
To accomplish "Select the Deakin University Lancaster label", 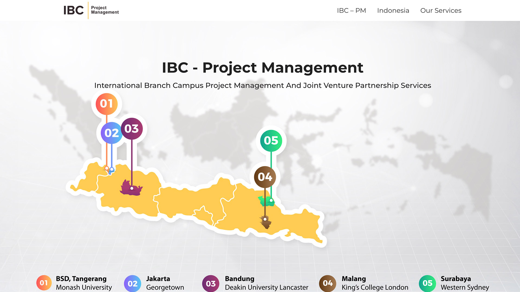I will click(266, 287).
